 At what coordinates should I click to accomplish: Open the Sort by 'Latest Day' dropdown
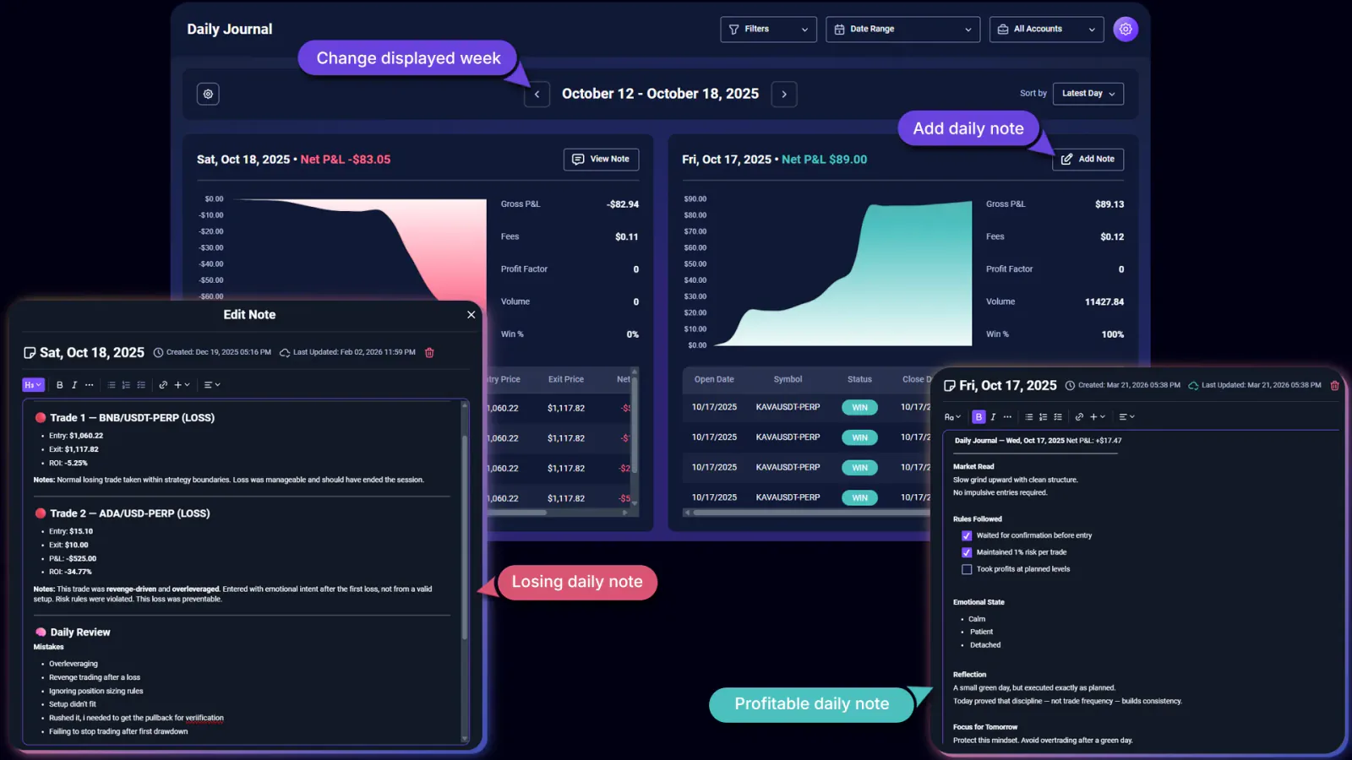[1088, 94]
